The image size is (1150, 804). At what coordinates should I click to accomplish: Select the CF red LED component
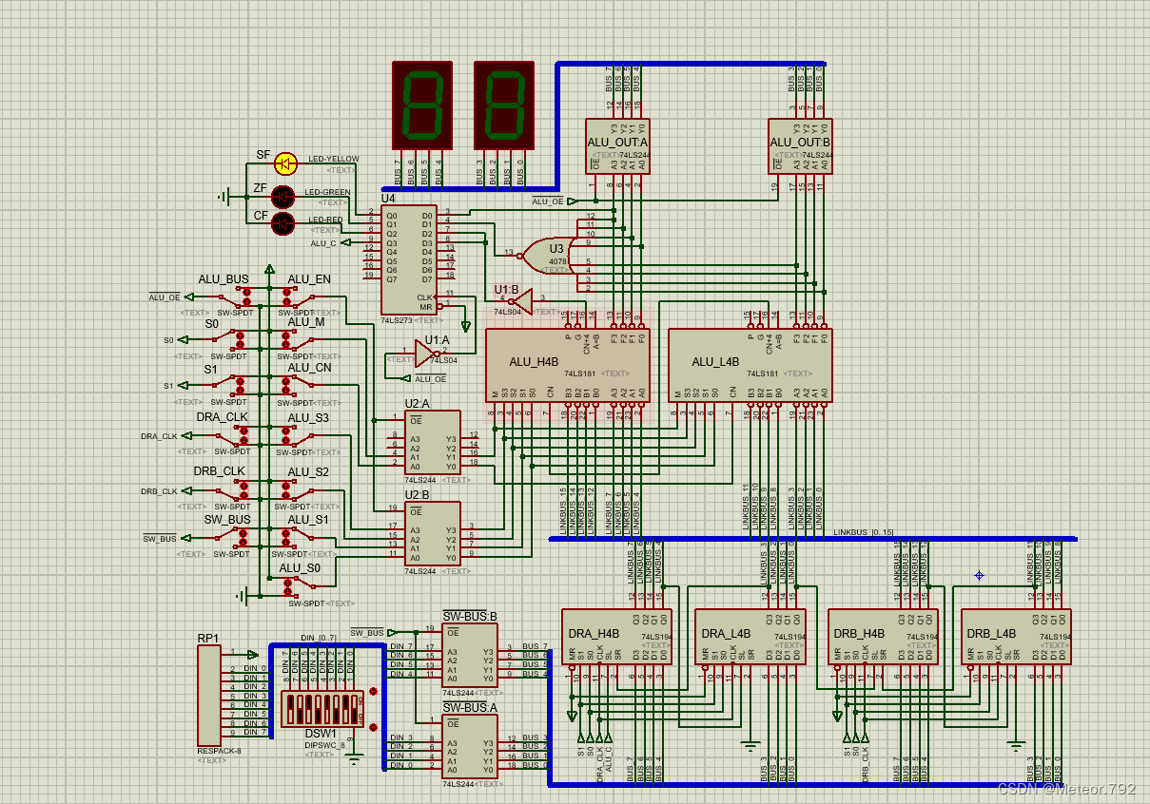[283, 223]
